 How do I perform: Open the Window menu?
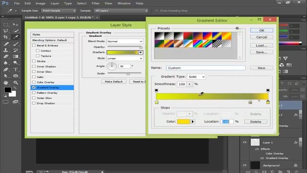point(124,3)
